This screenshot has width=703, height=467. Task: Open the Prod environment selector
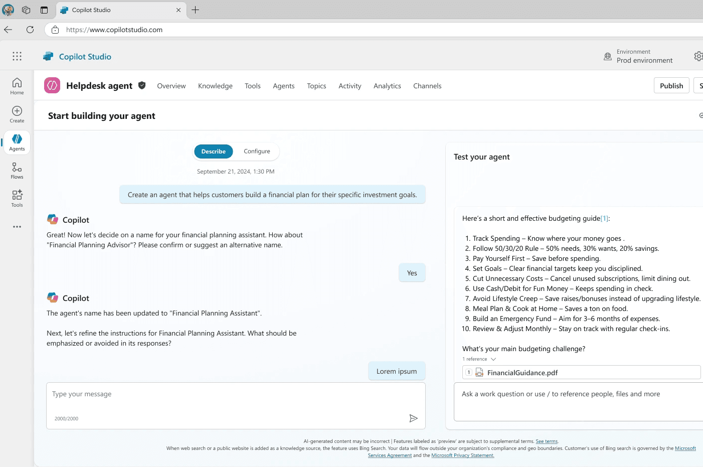644,56
